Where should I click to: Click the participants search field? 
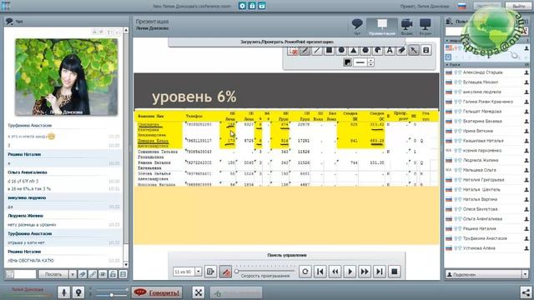pos(484,32)
